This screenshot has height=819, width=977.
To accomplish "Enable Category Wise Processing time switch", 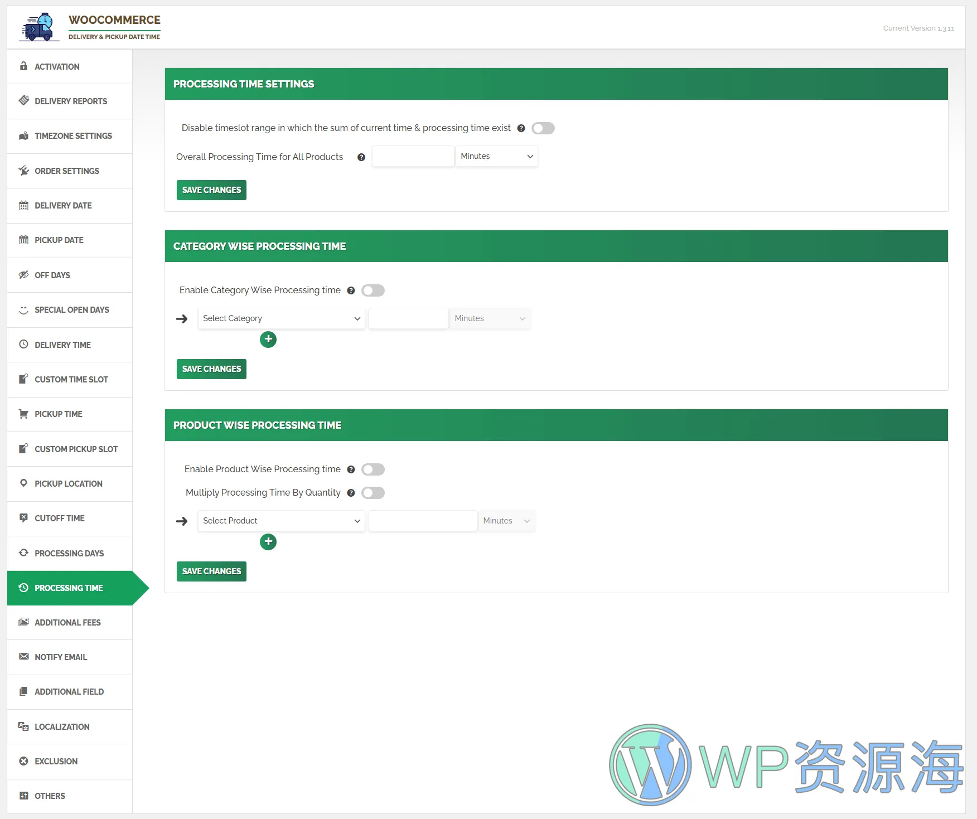I will (x=373, y=290).
